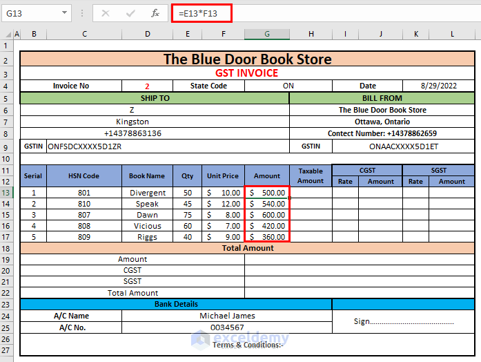Screen dimensions: 481x362
Task: Expand the Name Box dropdown arrow
Action: coord(64,13)
